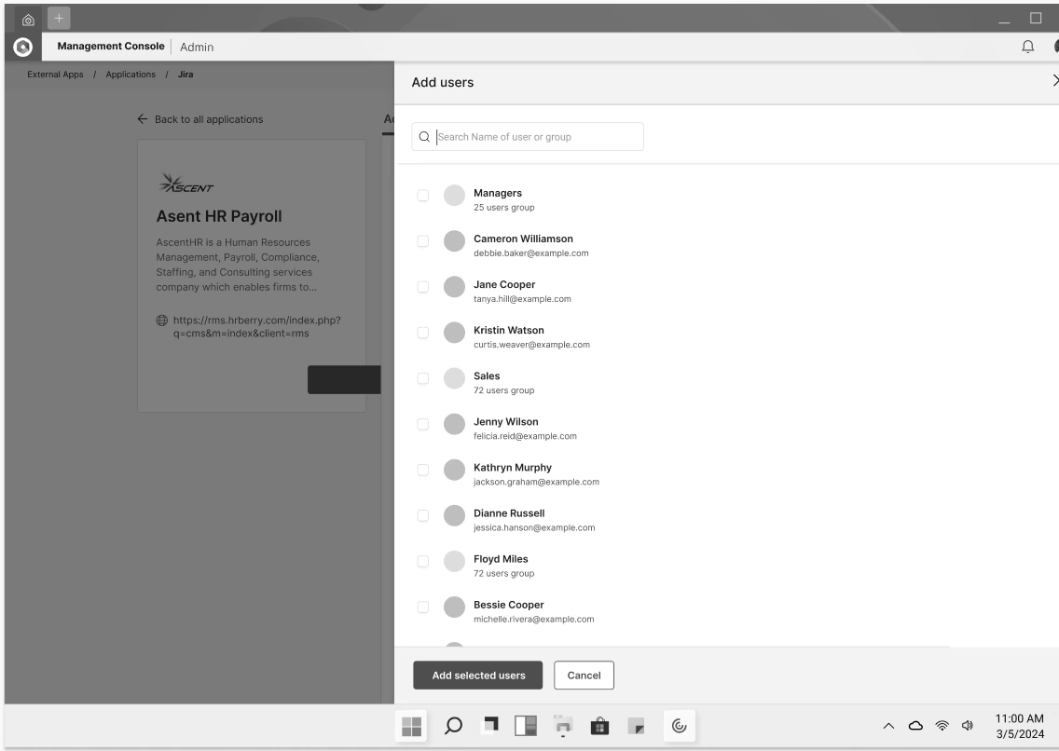Open taskbar search magnifier
Screen dimensions: 1059x751
tap(453, 726)
